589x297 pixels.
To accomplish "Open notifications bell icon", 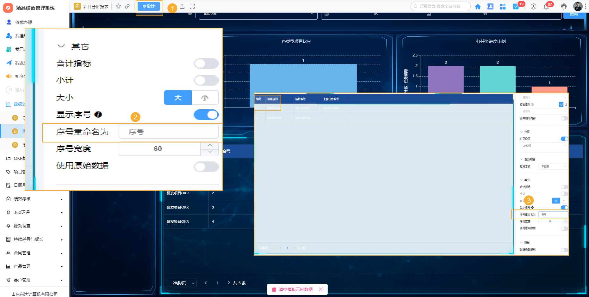I will tap(546, 7).
